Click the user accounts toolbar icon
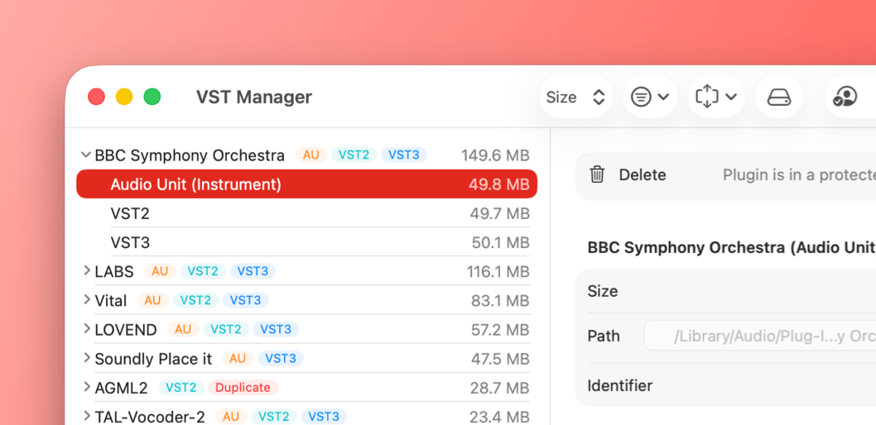 click(845, 97)
